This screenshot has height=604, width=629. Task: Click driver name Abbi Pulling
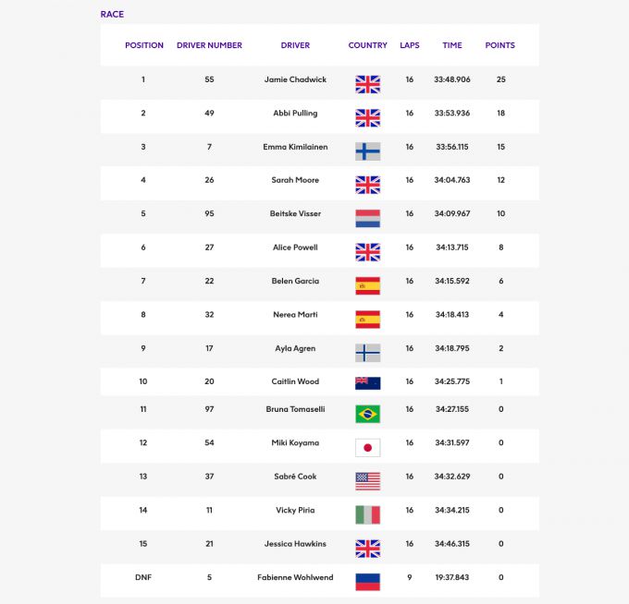[295, 113]
